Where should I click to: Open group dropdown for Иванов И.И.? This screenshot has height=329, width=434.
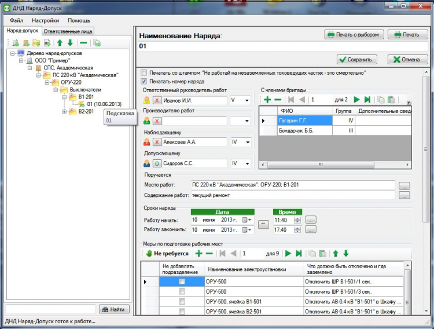tap(247, 100)
